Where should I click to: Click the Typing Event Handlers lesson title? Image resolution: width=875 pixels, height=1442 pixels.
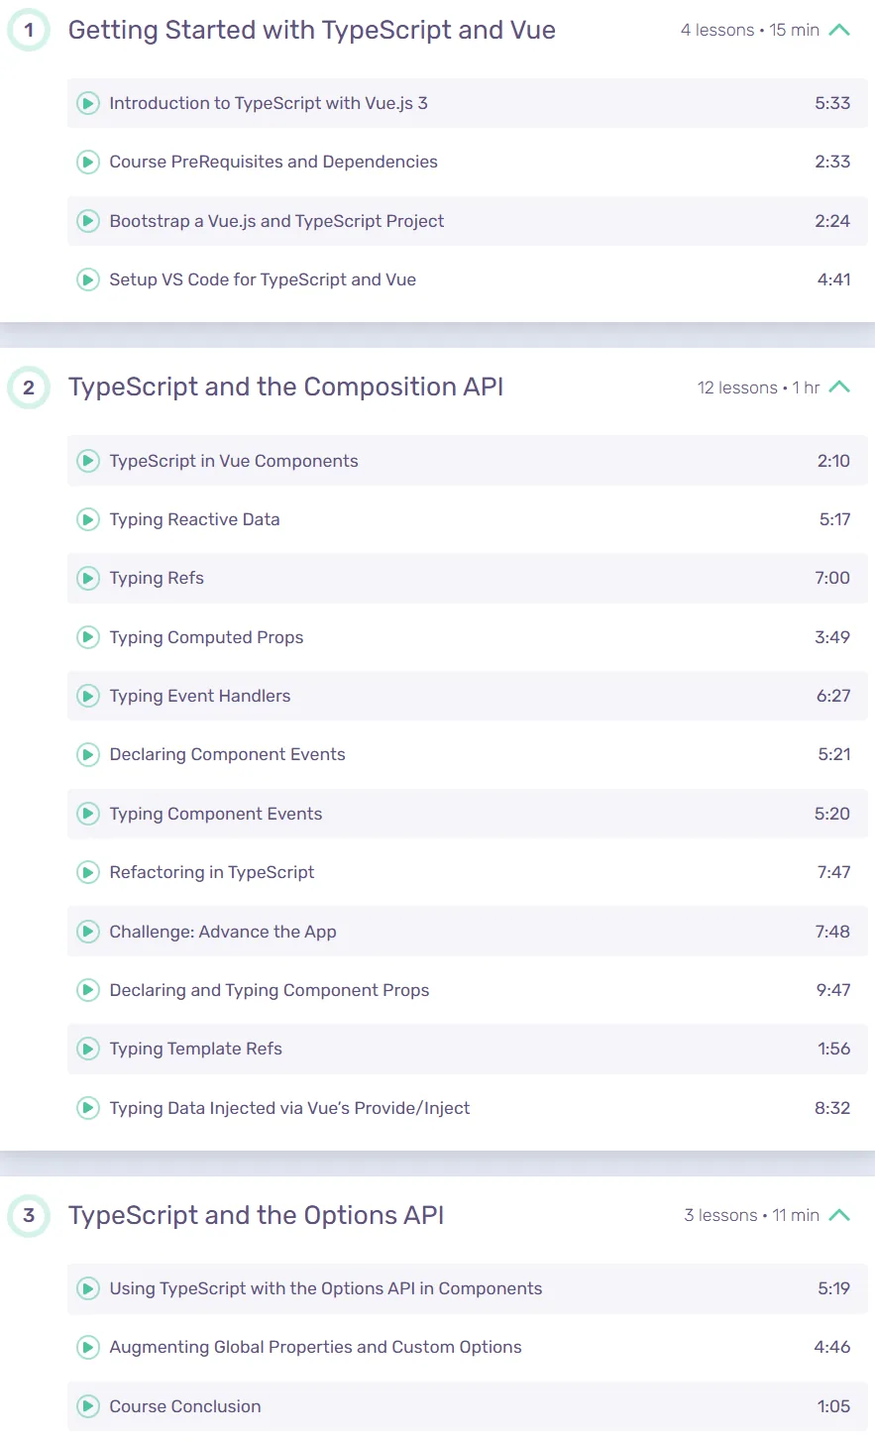pyautogui.click(x=200, y=696)
